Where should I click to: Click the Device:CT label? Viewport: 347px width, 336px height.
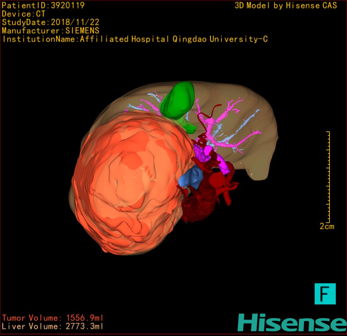23,14
